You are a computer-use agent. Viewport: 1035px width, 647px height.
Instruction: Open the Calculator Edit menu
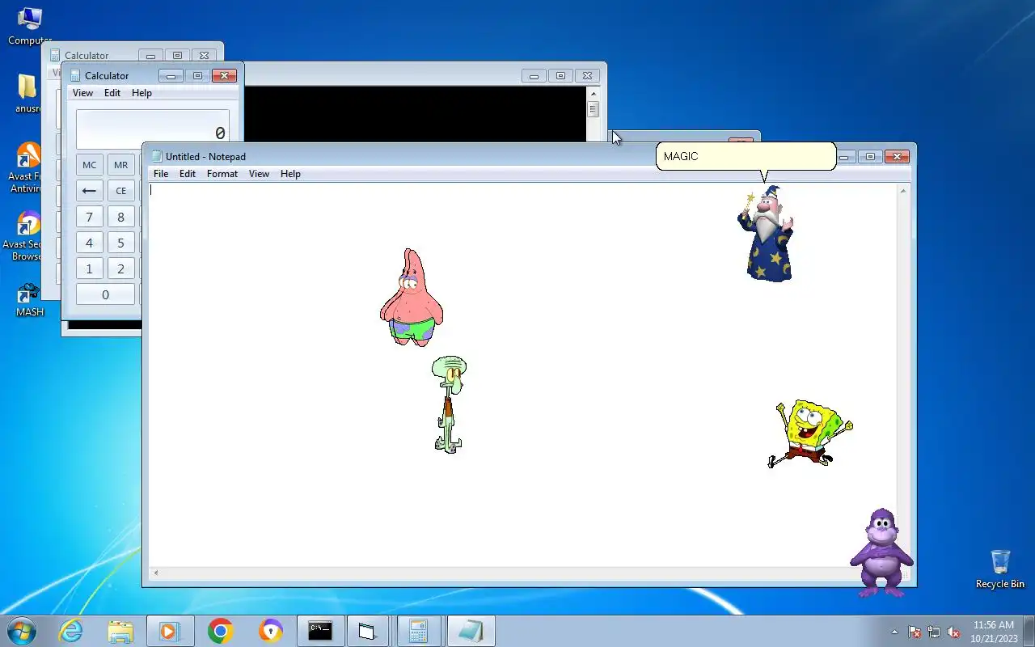112,93
